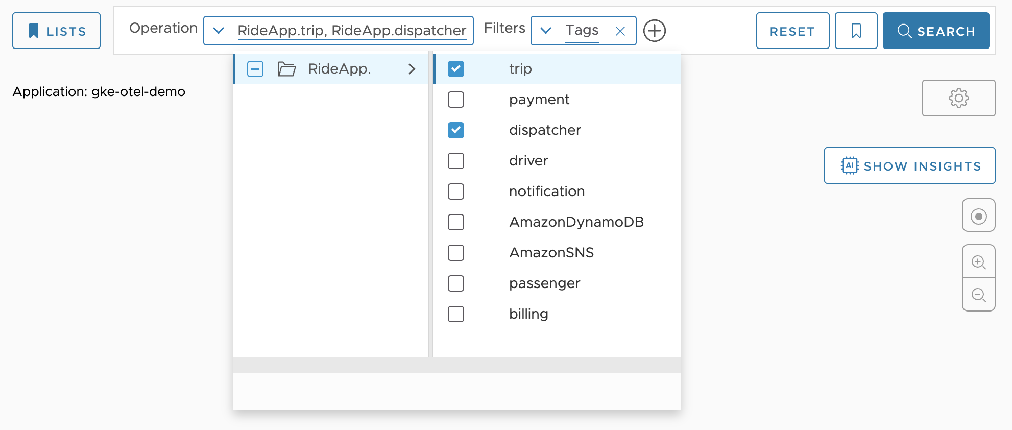Viewport: 1012px width, 430px height.
Task: Uncheck the dispatcher checkbox
Action: pyautogui.click(x=456, y=130)
